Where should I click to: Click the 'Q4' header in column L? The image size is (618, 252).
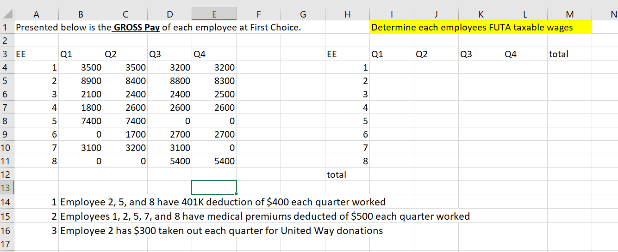525,54
